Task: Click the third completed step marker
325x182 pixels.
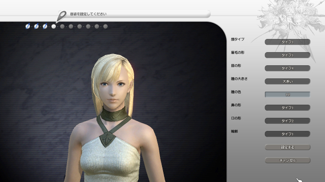Action: (45, 26)
